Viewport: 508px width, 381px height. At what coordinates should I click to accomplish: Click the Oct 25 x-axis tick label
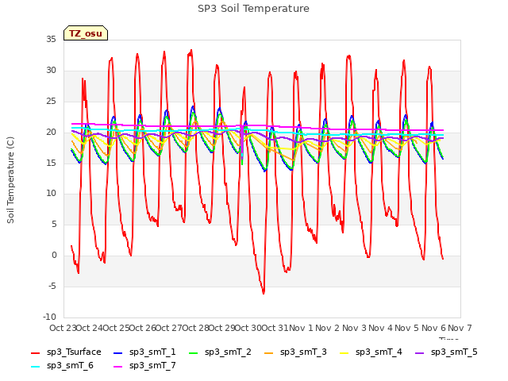116,328
